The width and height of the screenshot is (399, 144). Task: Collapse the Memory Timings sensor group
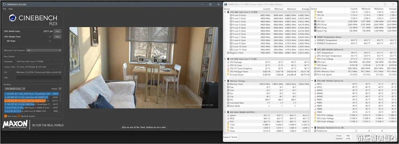(225, 81)
